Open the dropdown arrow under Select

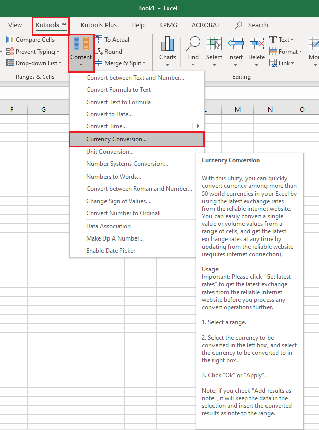coord(214,65)
